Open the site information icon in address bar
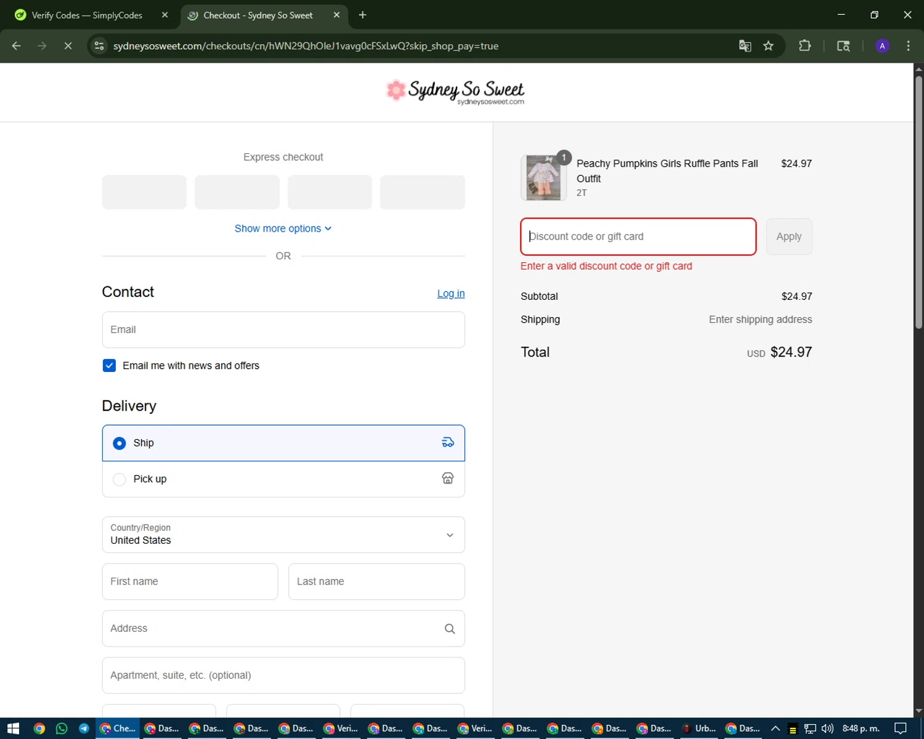 99,46
